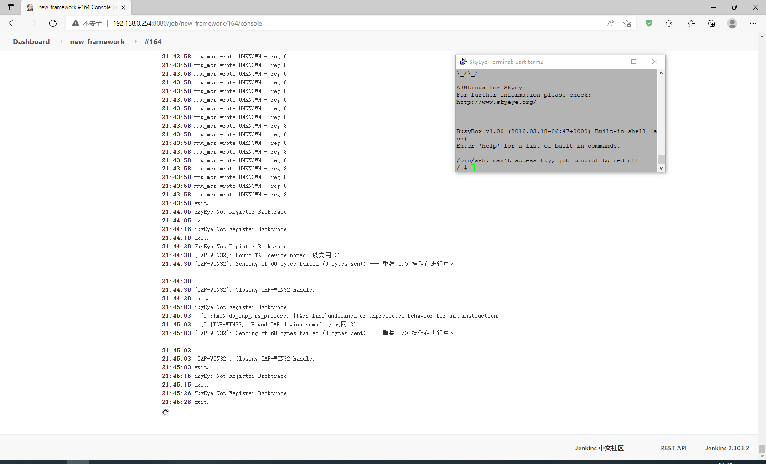This screenshot has width=766, height=464.
Task: Click the SkyEye terminal scrollbar down arrow
Action: tap(661, 168)
